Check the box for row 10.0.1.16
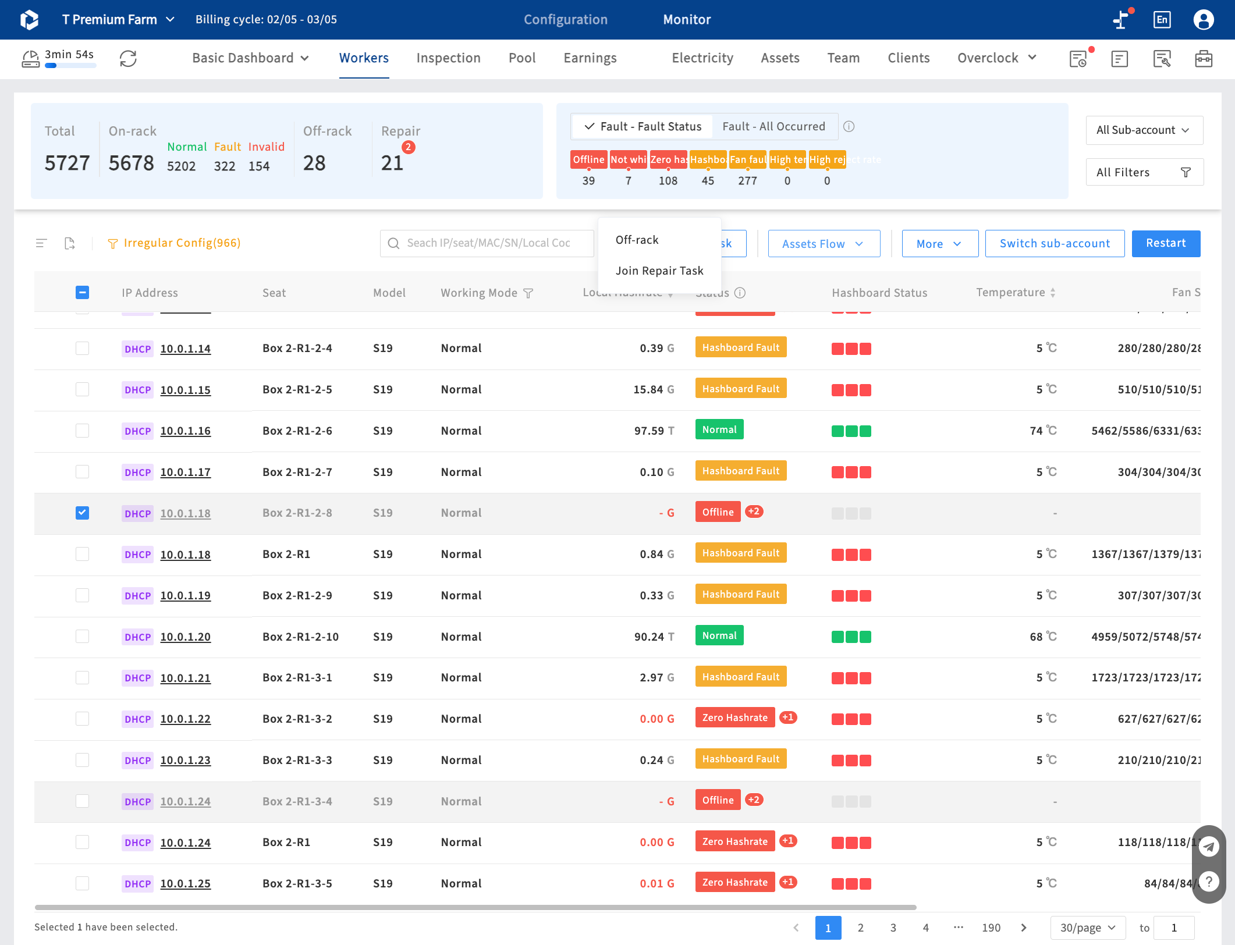The width and height of the screenshot is (1235, 945). click(82, 431)
